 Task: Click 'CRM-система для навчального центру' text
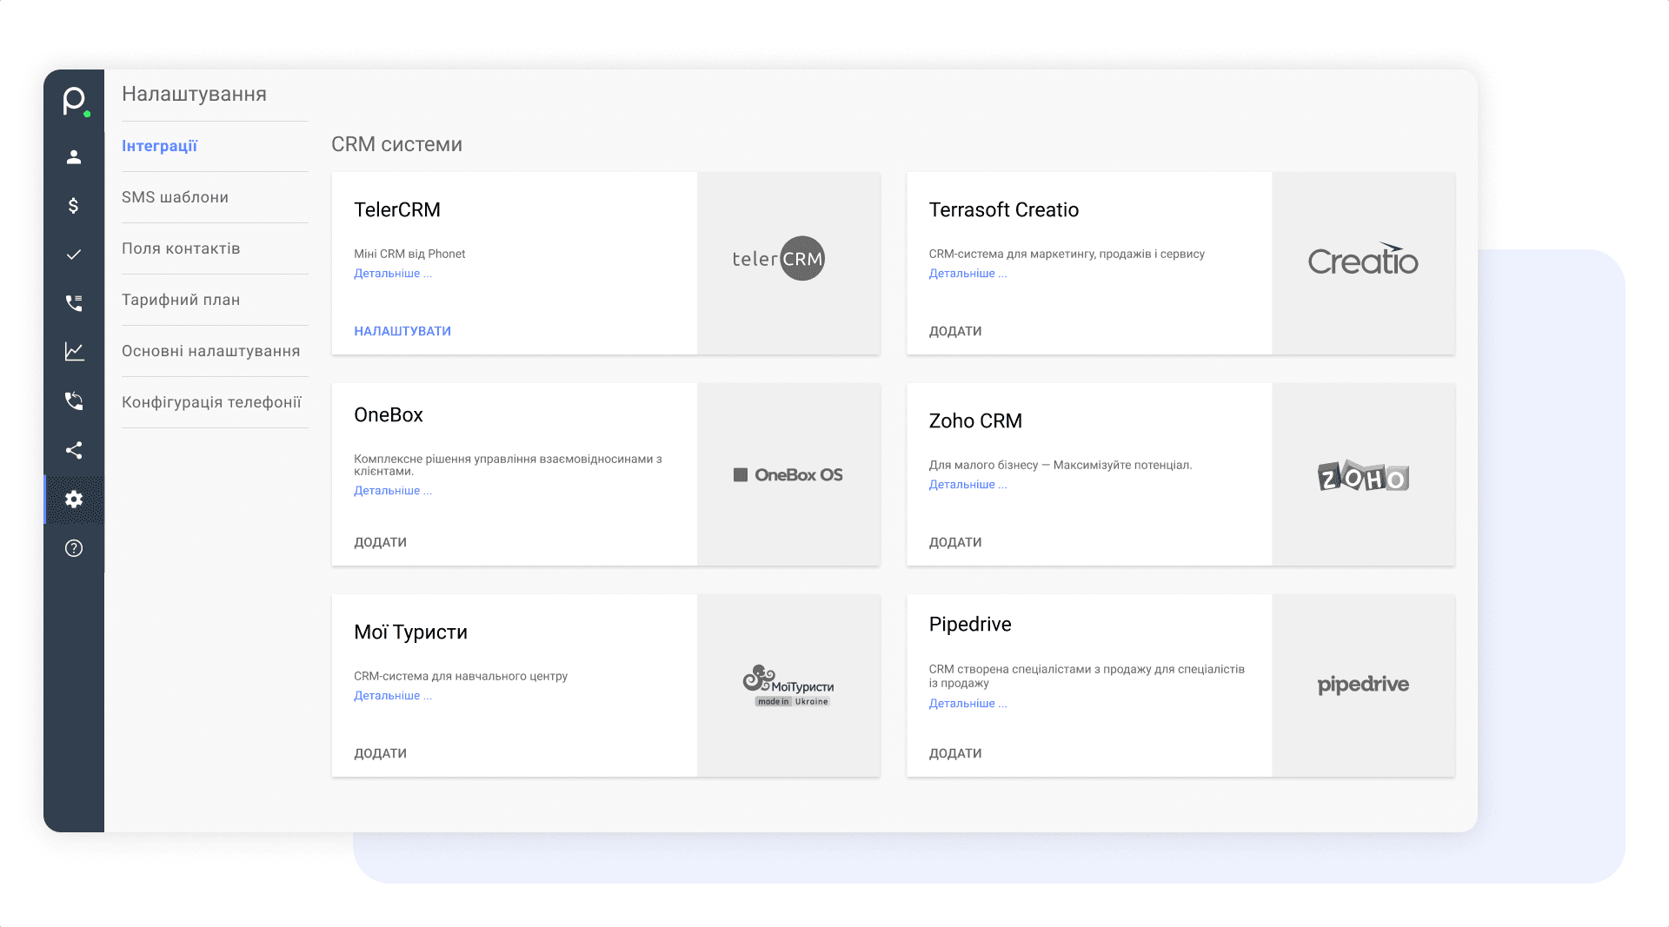click(461, 676)
